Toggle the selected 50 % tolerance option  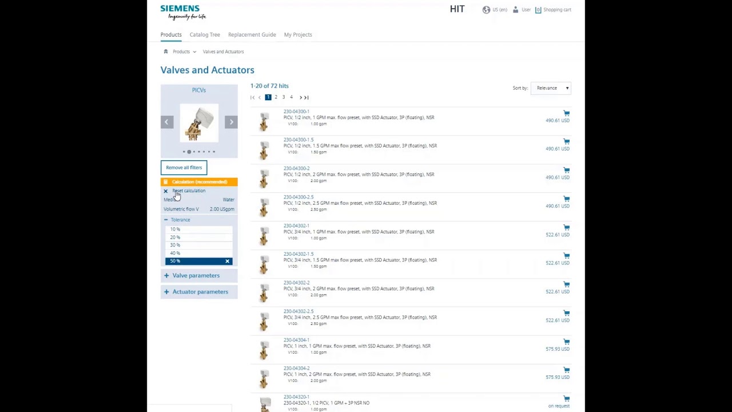[198, 261]
